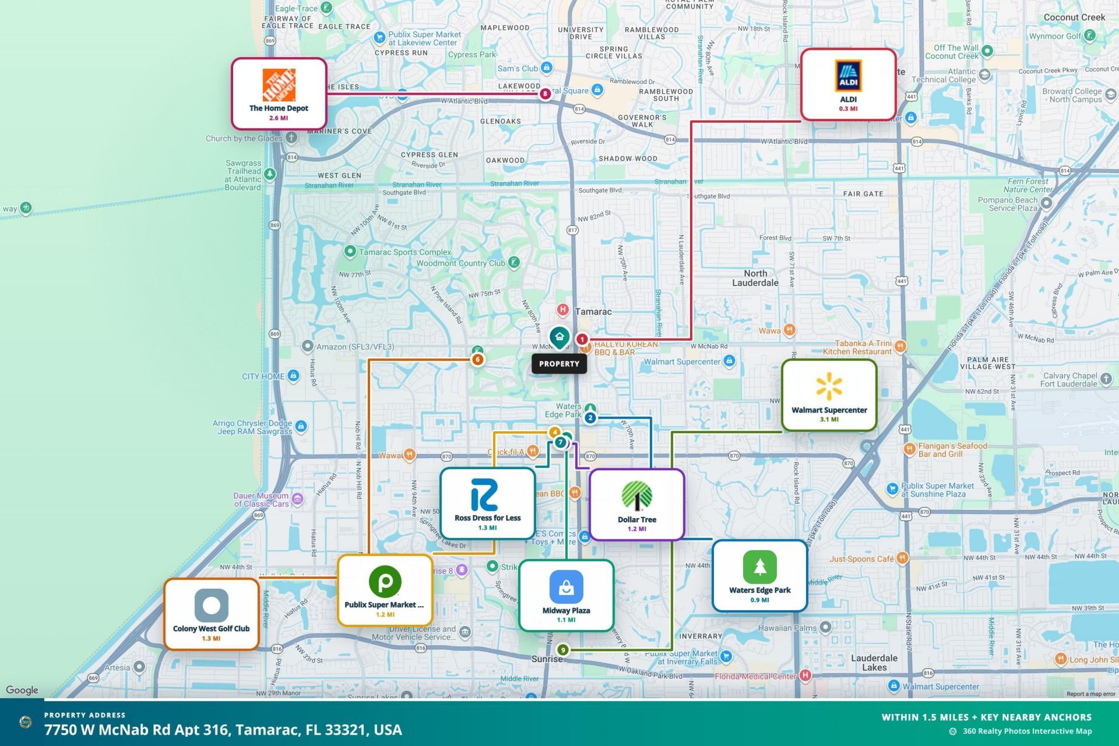Select the magenta number 8 marker
1119x746 pixels.
[x=545, y=93]
